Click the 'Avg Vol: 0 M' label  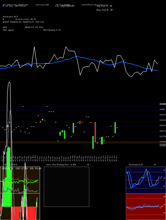tap(104, 6)
